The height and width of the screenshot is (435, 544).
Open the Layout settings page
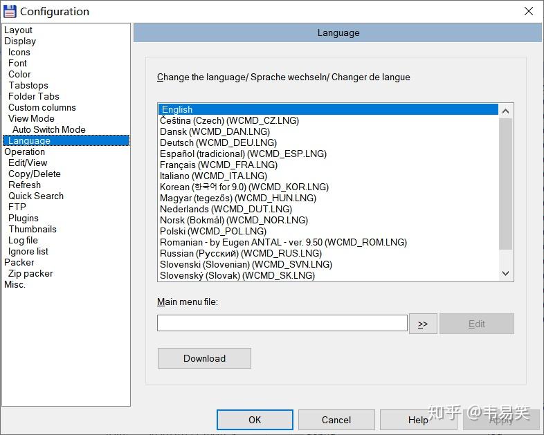tap(19, 30)
